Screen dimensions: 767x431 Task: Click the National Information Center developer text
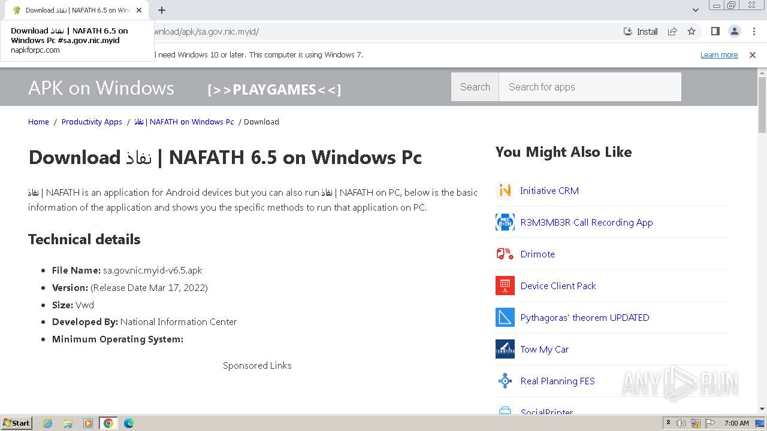(x=179, y=322)
